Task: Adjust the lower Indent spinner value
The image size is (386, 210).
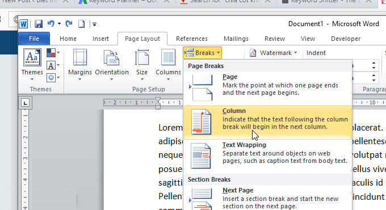Action: 374,78
